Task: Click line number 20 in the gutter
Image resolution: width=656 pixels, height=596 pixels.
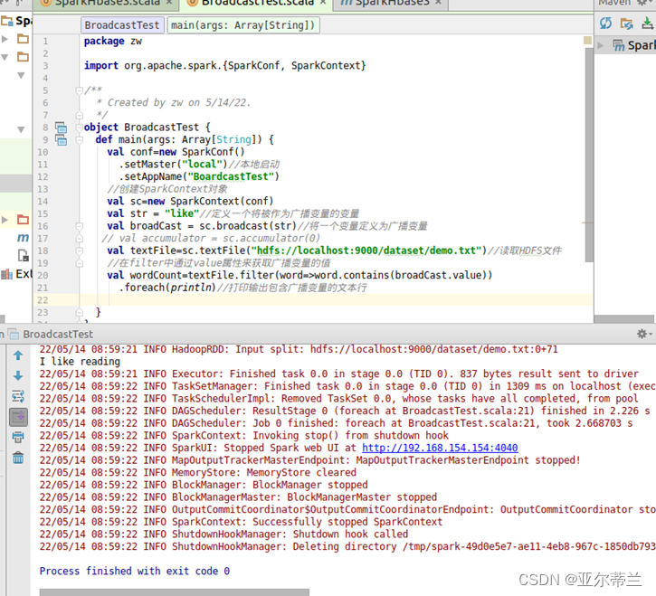Action: click(x=43, y=275)
